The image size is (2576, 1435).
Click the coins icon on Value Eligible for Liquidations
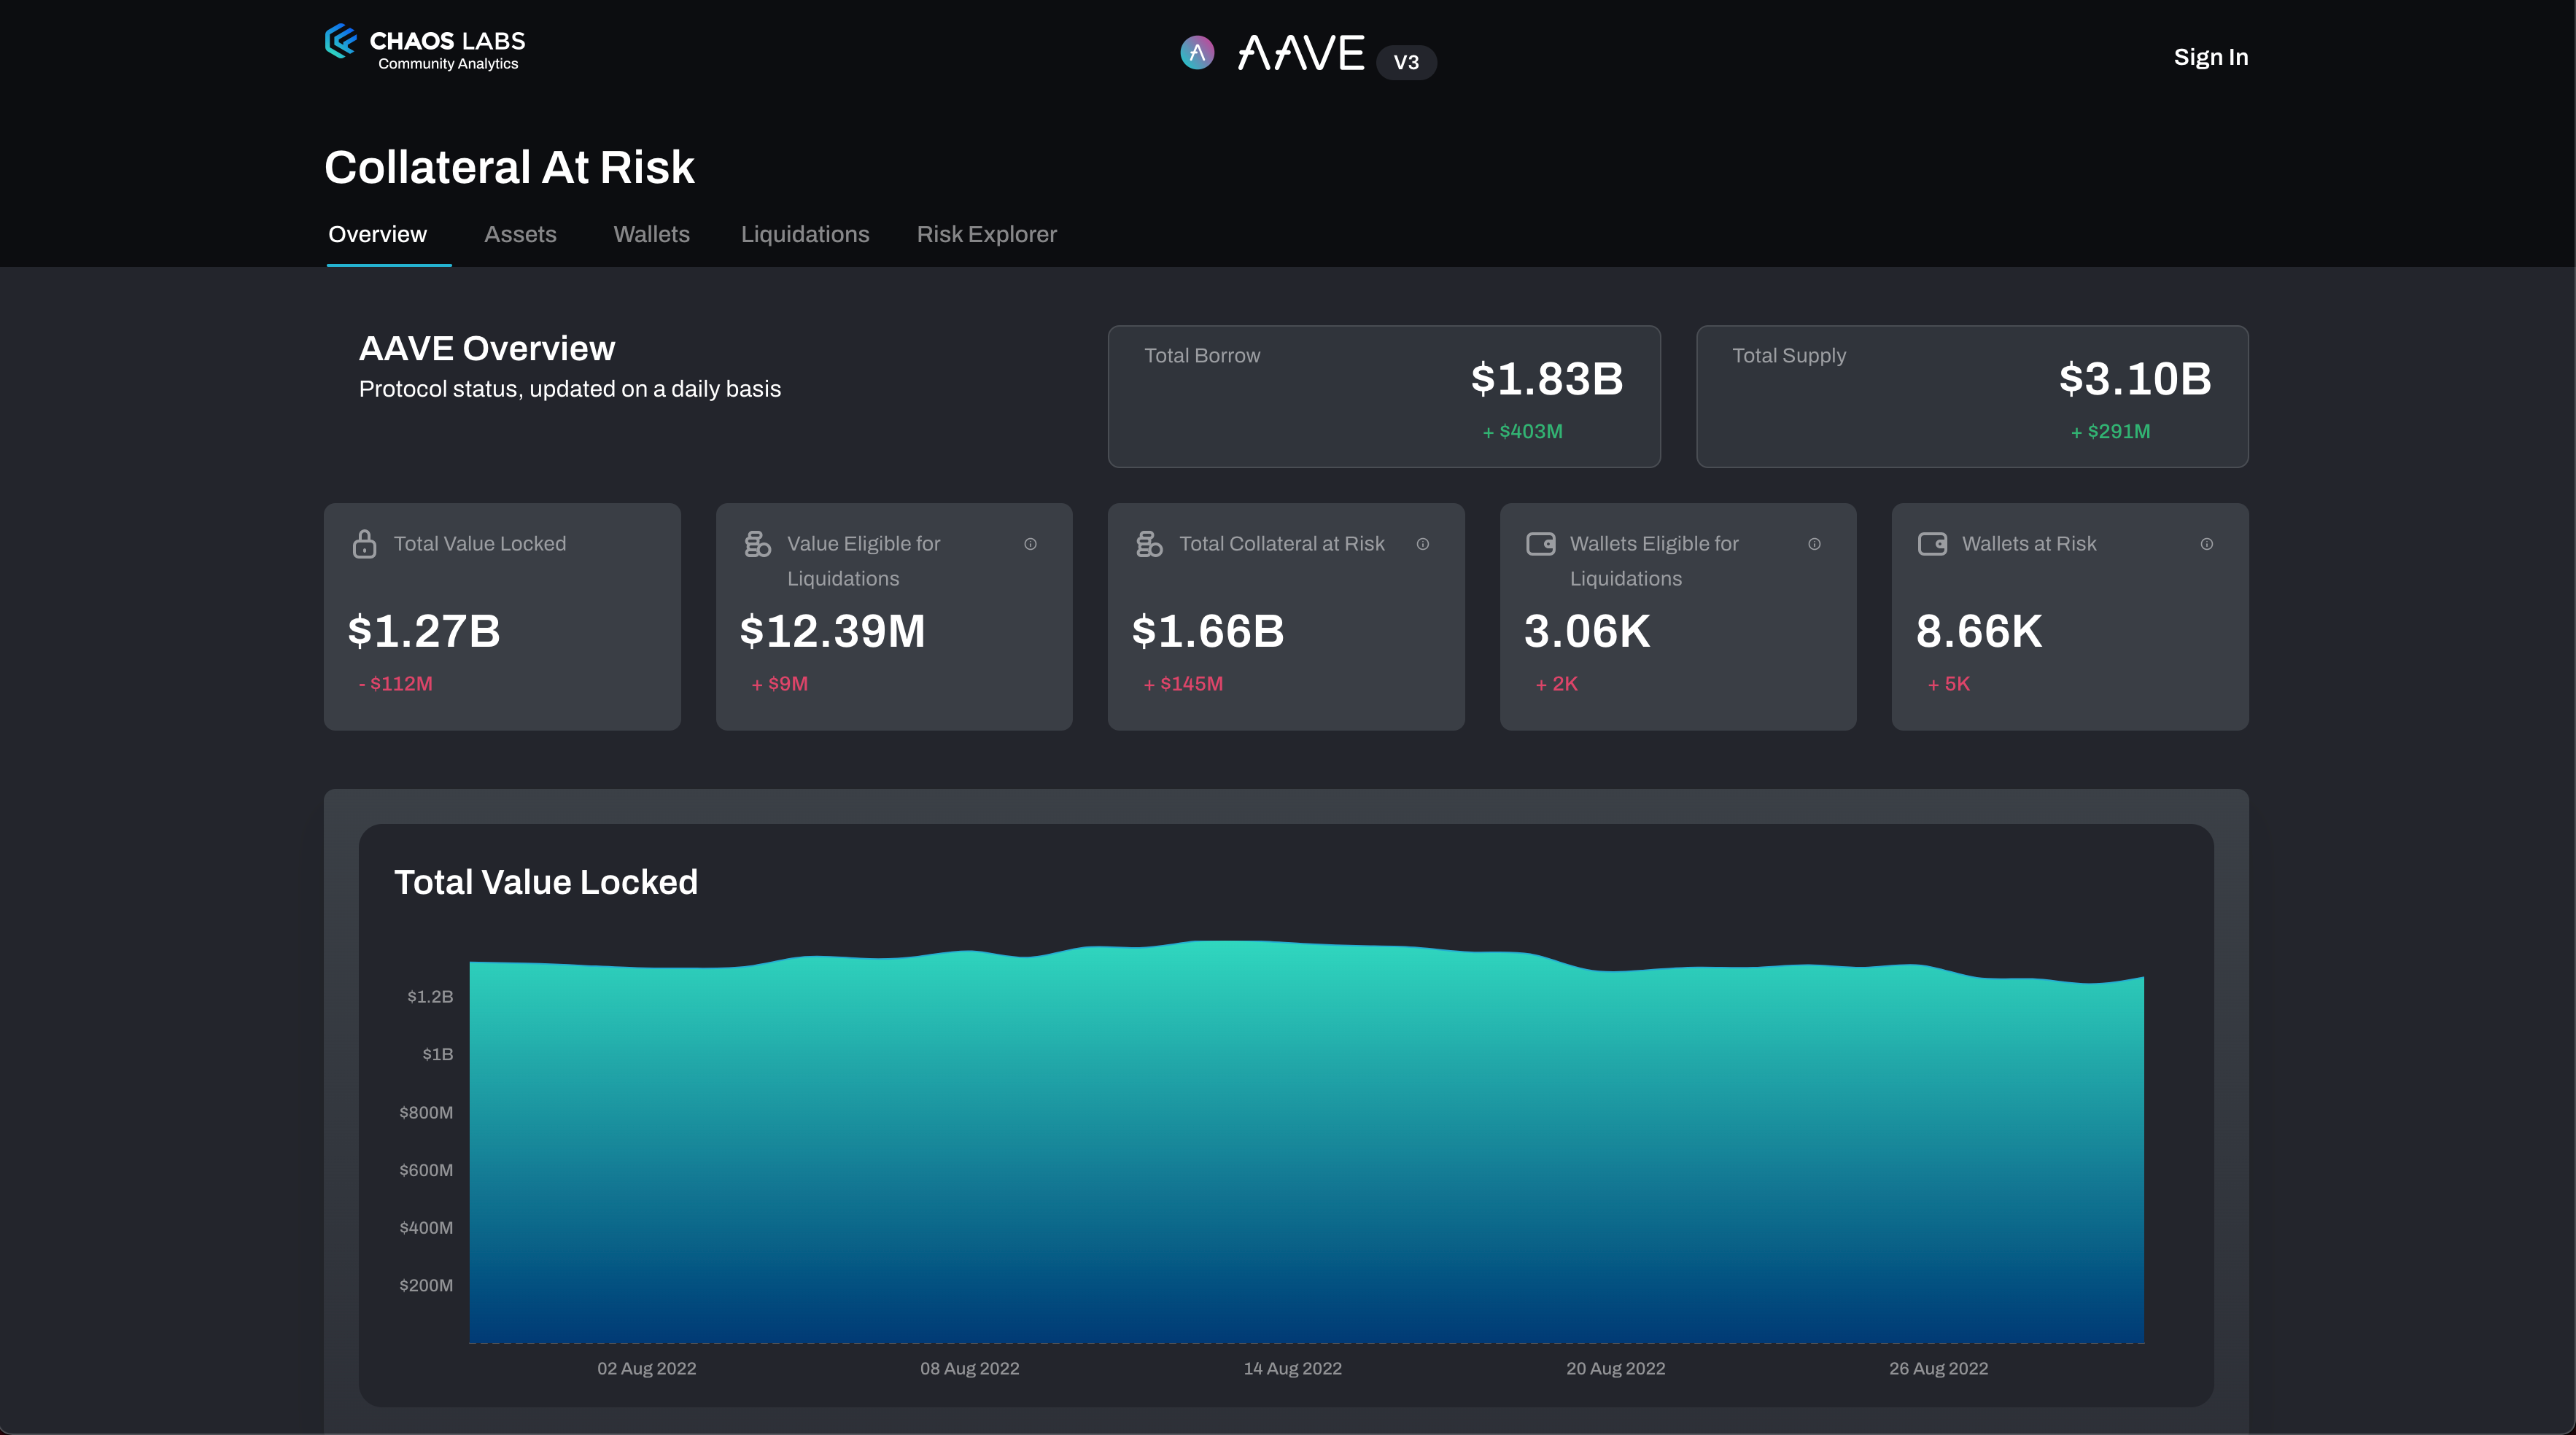pos(756,544)
